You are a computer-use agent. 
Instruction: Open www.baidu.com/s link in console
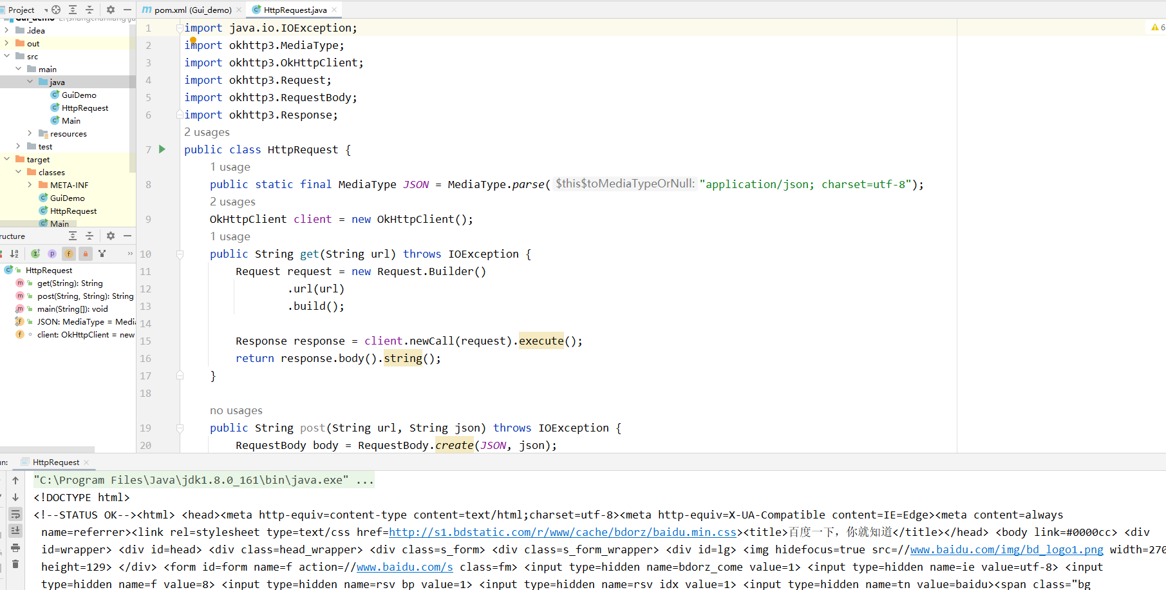[405, 567]
